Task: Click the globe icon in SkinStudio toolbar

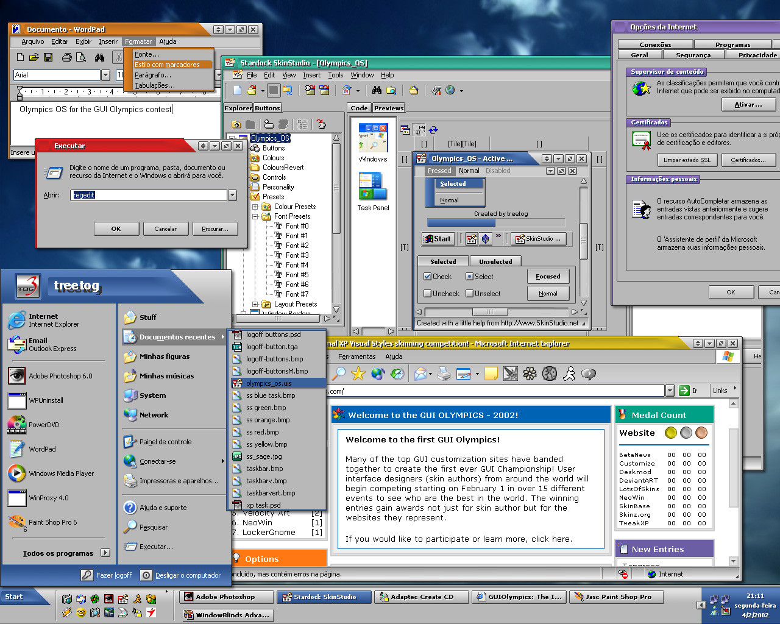Action: 450,90
